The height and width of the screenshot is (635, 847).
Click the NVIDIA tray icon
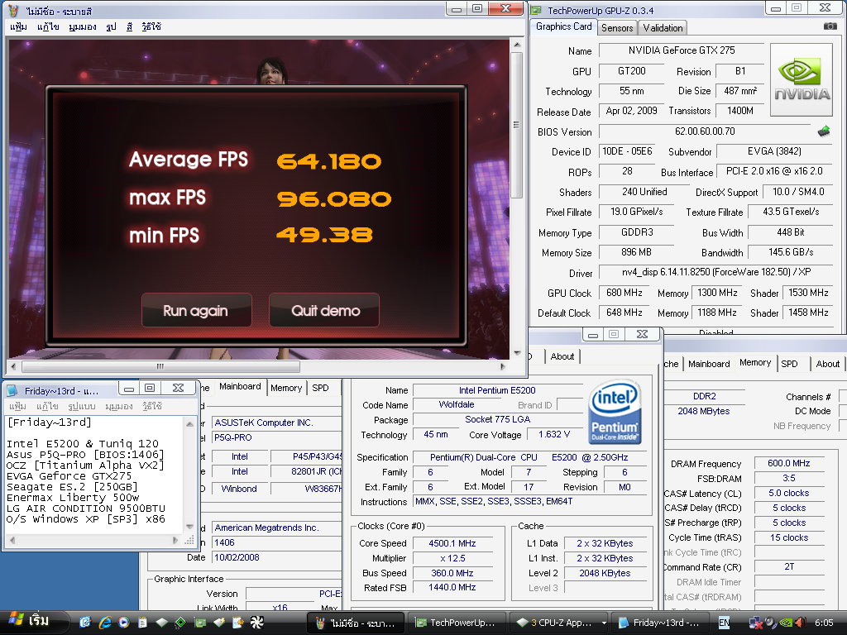point(786,623)
